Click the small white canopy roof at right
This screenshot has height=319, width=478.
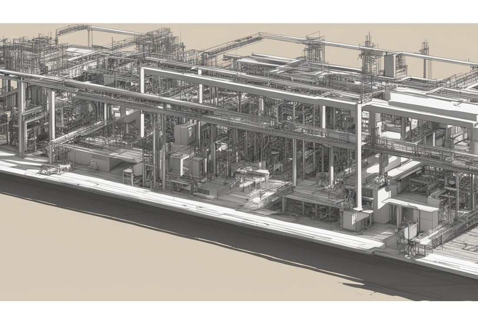pos(411,204)
